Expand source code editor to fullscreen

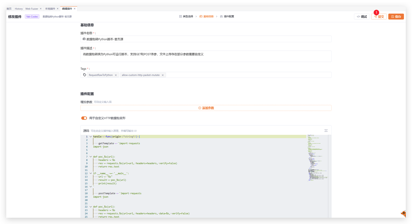click(x=326, y=131)
